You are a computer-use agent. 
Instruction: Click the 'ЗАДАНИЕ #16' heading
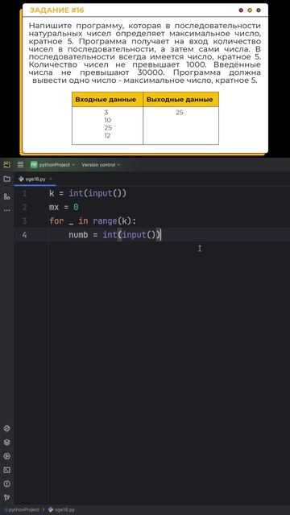pyautogui.click(x=56, y=10)
